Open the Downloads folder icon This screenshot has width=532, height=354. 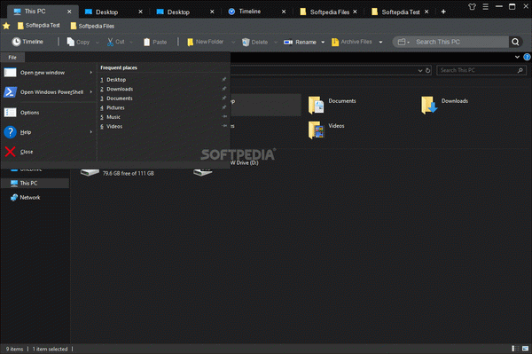point(429,105)
